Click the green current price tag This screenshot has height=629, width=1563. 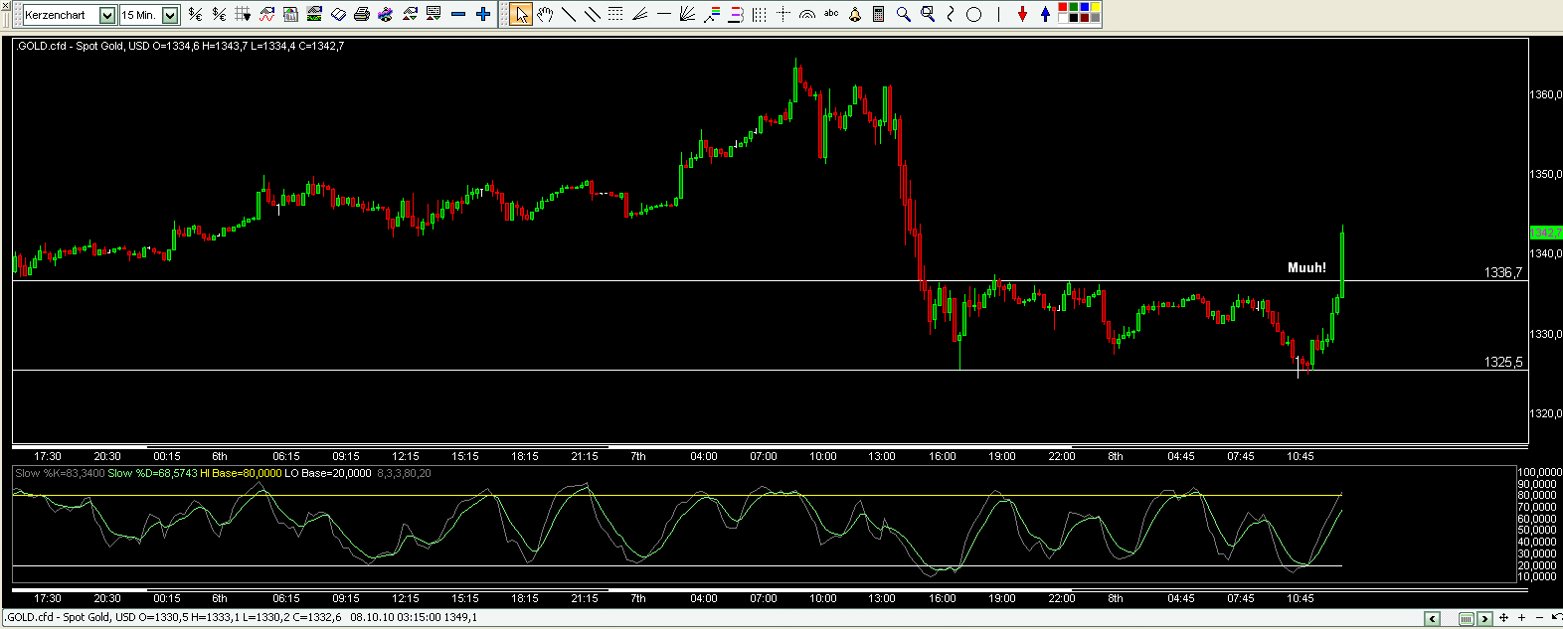(1546, 233)
